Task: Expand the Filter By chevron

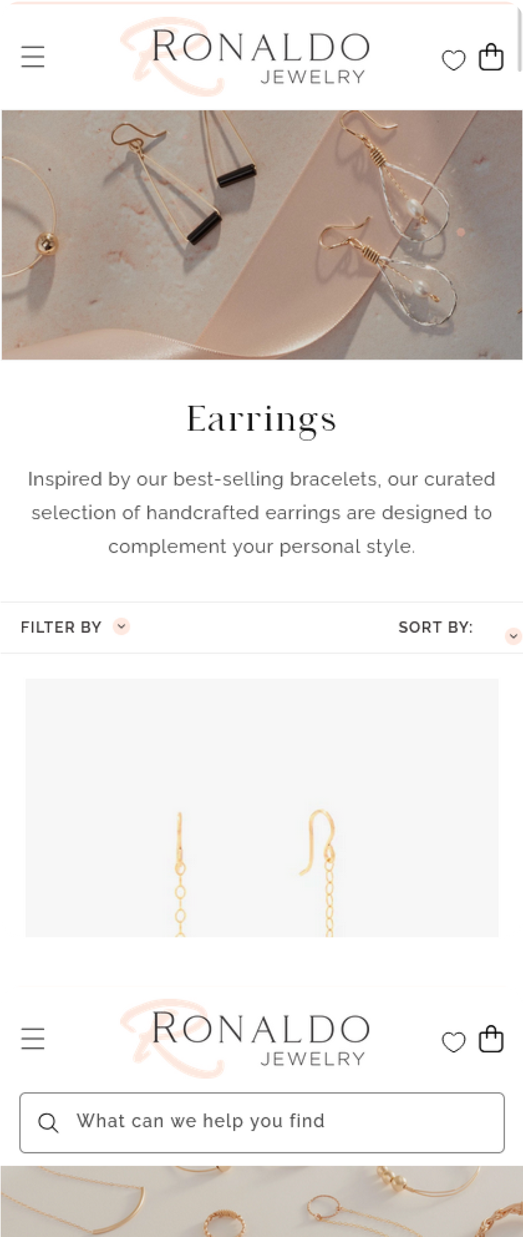Action: pyautogui.click(x=122, y=626)
